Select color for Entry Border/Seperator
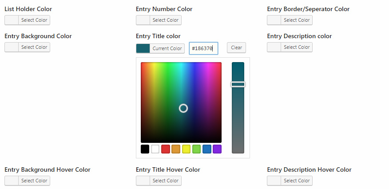Viewport: 389px width, 189px height. (x=290, y=20)
